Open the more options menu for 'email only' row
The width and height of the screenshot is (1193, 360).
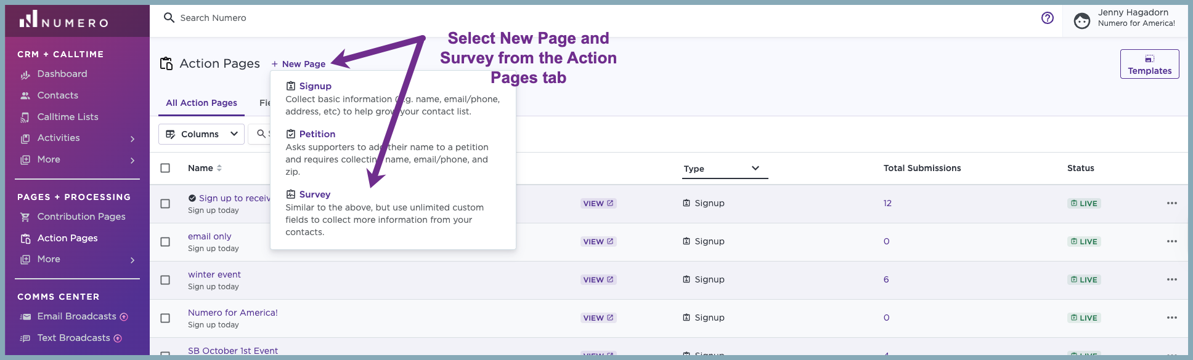(x=1172, y=241)
